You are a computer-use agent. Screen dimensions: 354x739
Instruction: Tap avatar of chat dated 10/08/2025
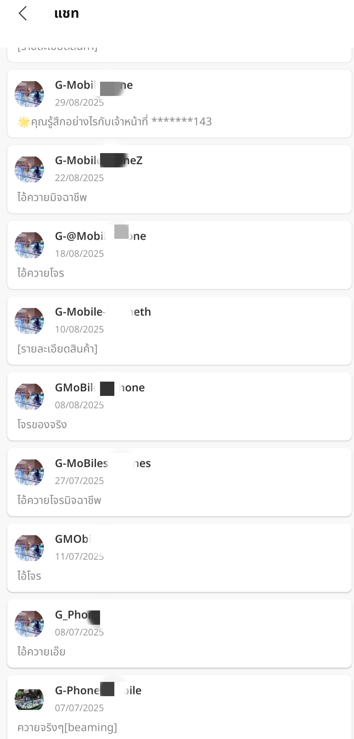[29, 321]
